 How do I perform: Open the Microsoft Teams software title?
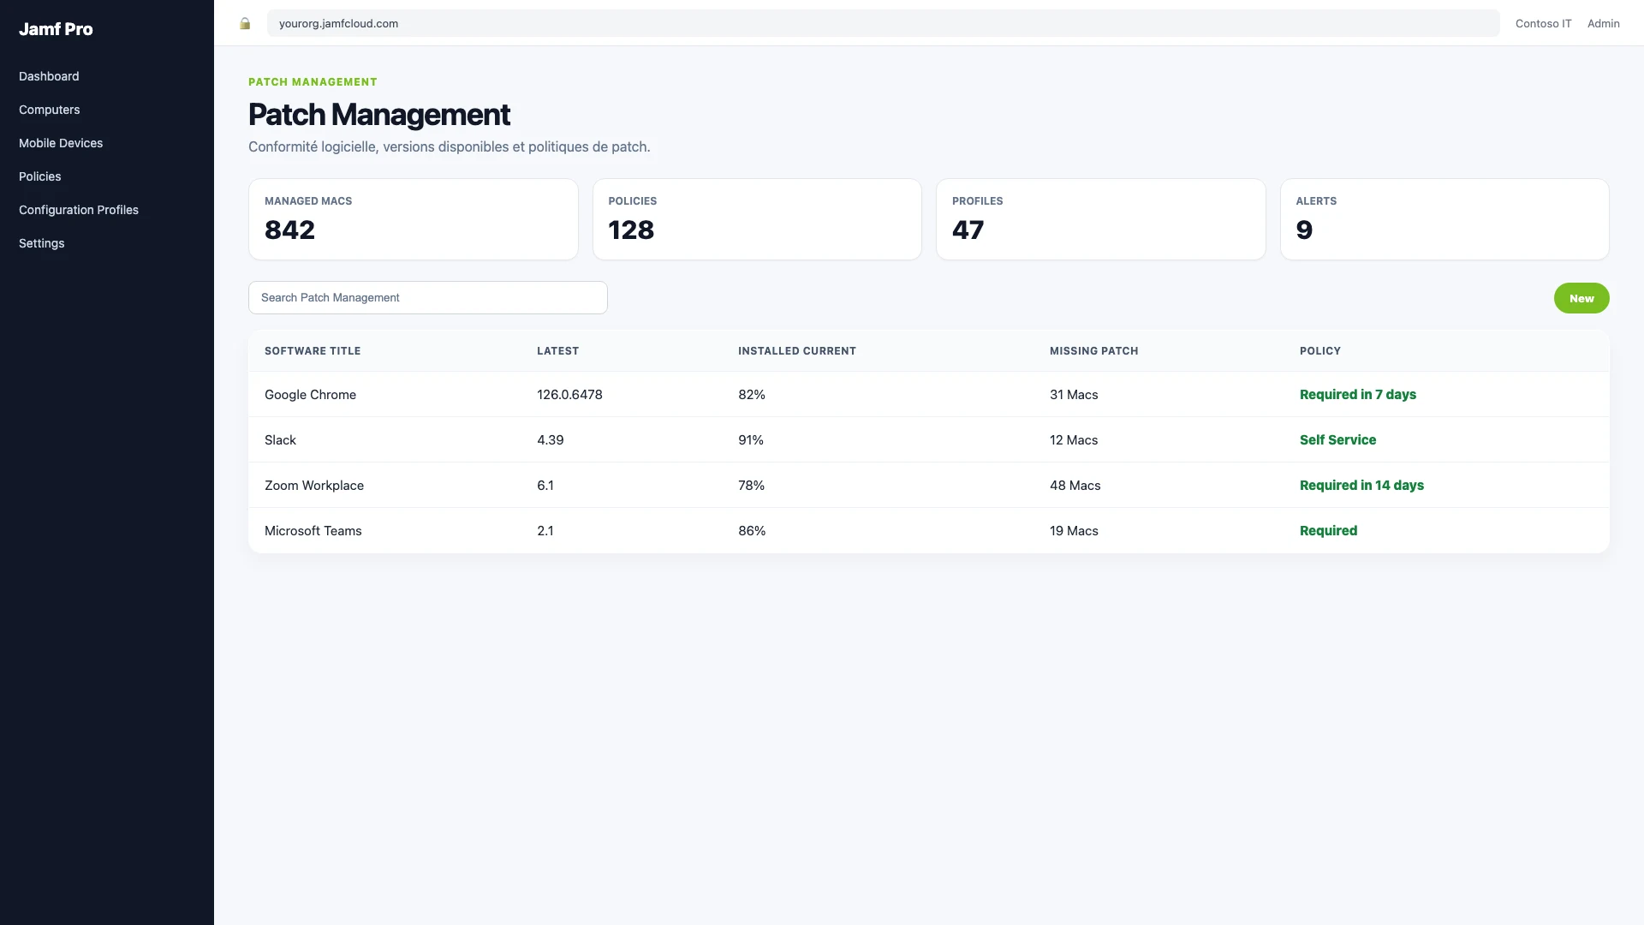[313, 531]
